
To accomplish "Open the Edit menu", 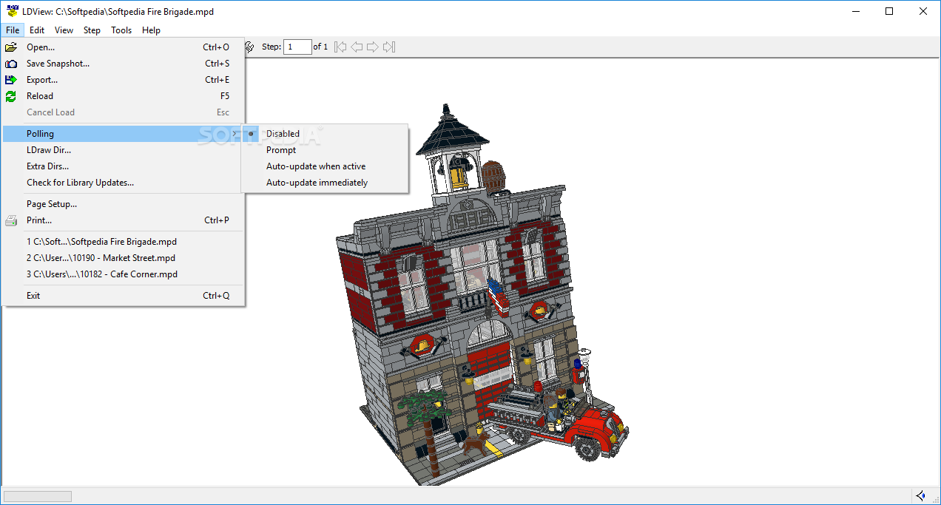I will point(37,30).
